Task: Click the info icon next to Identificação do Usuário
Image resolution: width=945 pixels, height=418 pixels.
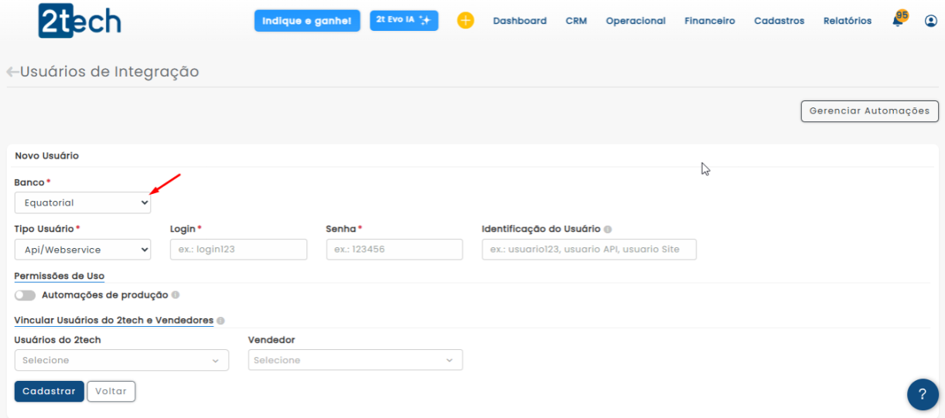Action: pyautogui.click(x=608, y=229)
